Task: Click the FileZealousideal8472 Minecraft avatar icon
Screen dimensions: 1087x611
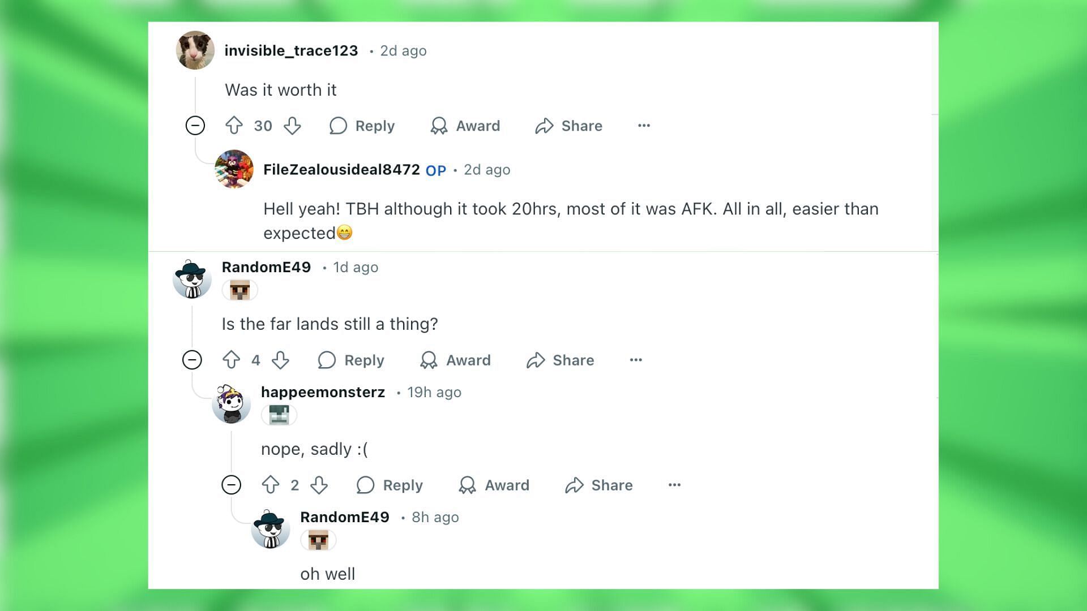Action: [x=234, y=169]
